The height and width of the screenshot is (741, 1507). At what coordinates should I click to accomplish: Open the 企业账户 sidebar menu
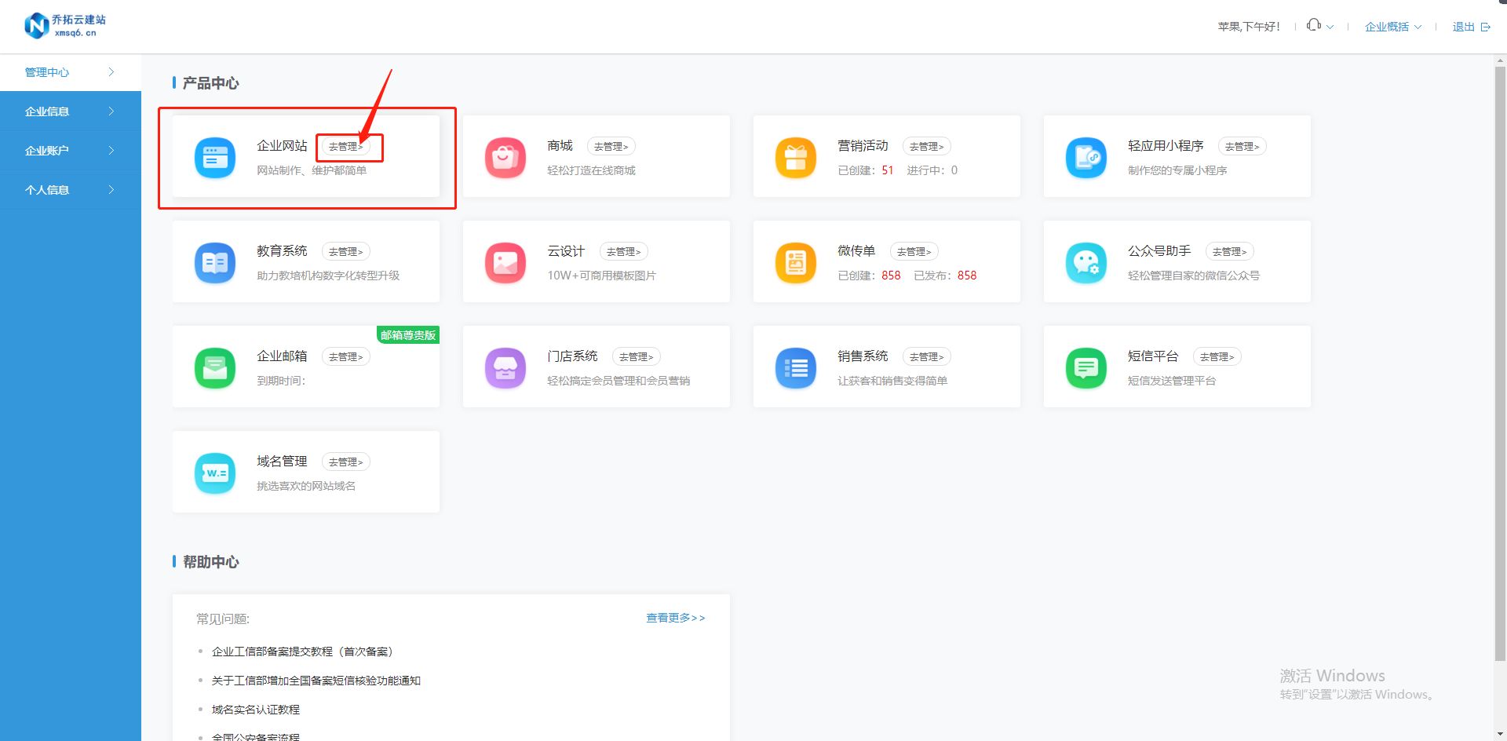47,150
